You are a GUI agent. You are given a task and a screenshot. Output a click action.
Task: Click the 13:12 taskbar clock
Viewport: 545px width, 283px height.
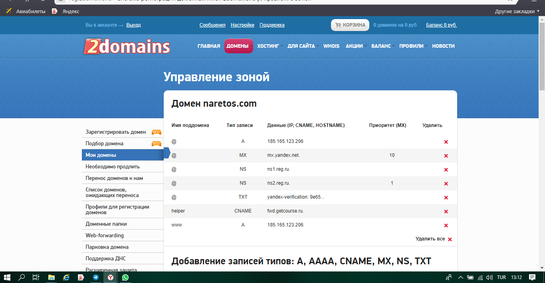click(x=517, y=277)
